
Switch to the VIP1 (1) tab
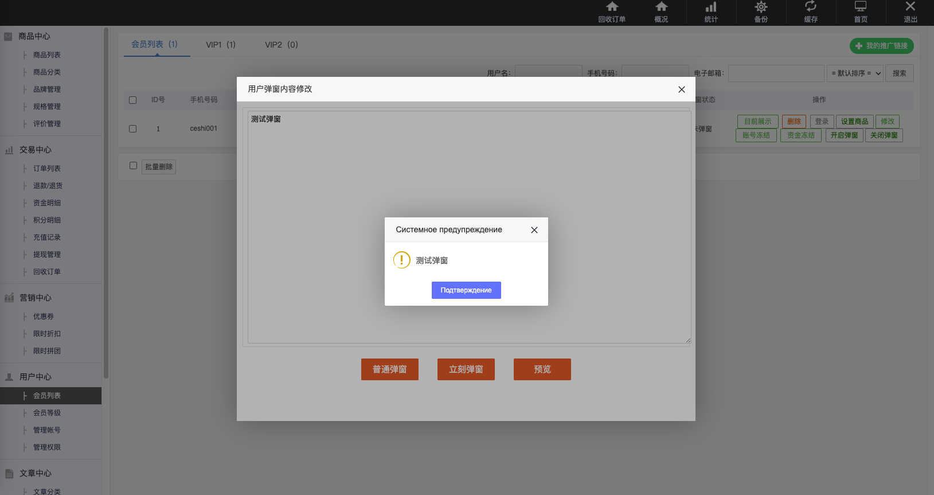pos(221,45)
